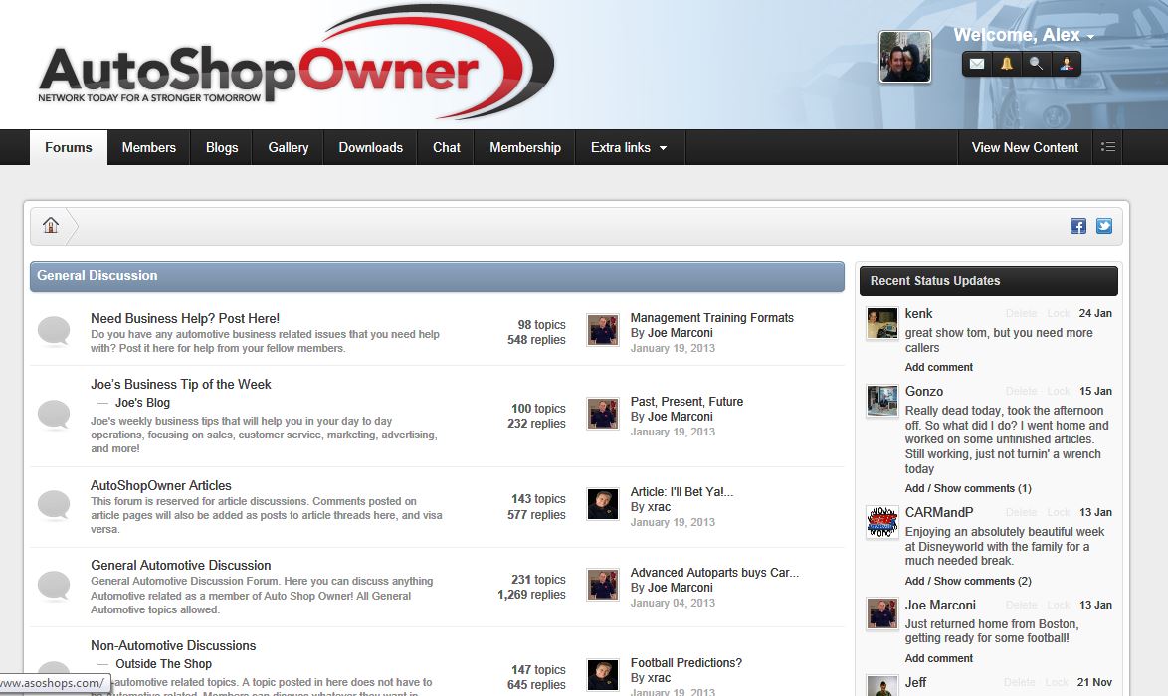Viewport: 1168px width, 696px height.
Task: Open the notifications bell icon
Action: pos(1007,64)
